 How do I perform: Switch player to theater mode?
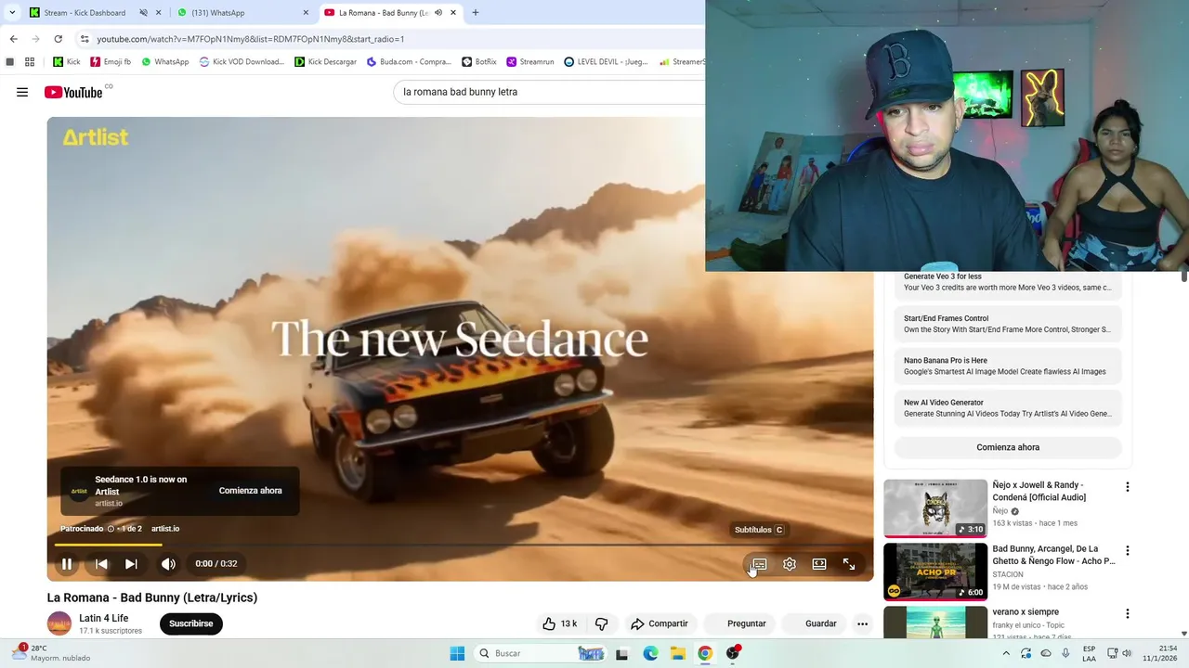click(x=819, y=563)
